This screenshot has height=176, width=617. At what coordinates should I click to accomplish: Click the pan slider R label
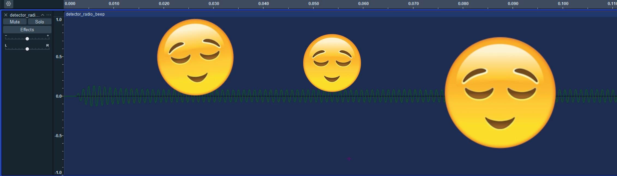[x=47, y=45]
